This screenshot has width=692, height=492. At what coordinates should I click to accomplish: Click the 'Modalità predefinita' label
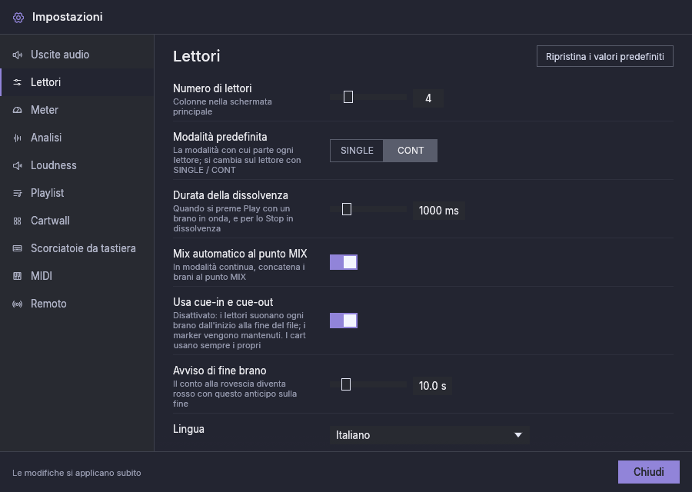tap(220, 137)
